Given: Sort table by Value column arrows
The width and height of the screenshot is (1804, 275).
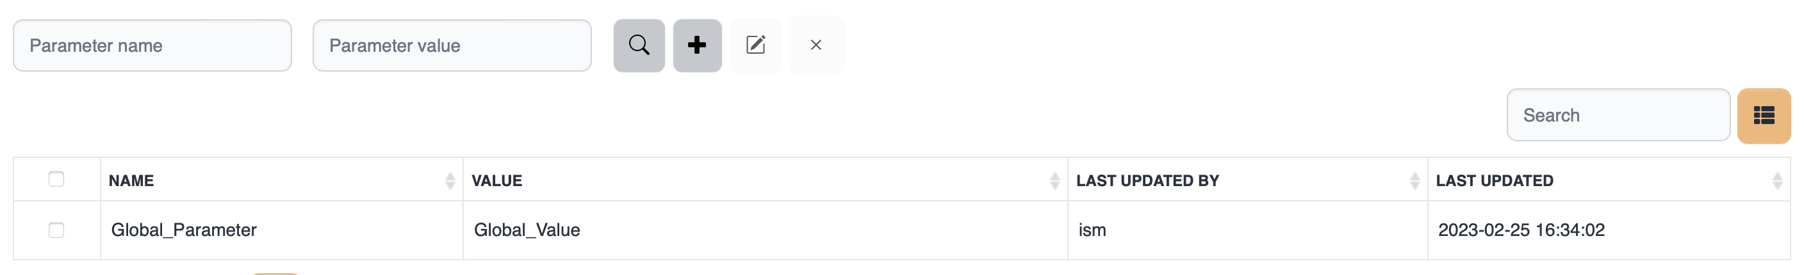Looking at the screenshot, I should coord(1054,181).
